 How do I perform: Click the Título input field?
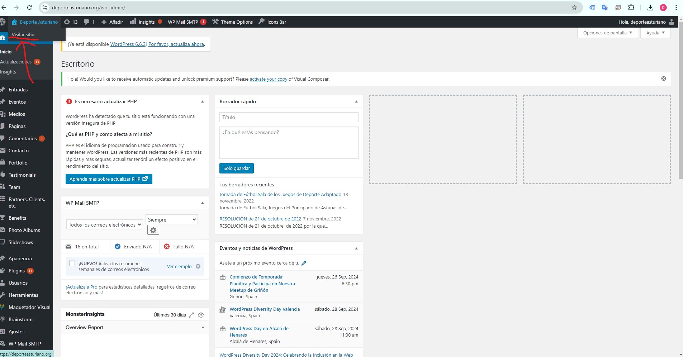tap(289, 117)
